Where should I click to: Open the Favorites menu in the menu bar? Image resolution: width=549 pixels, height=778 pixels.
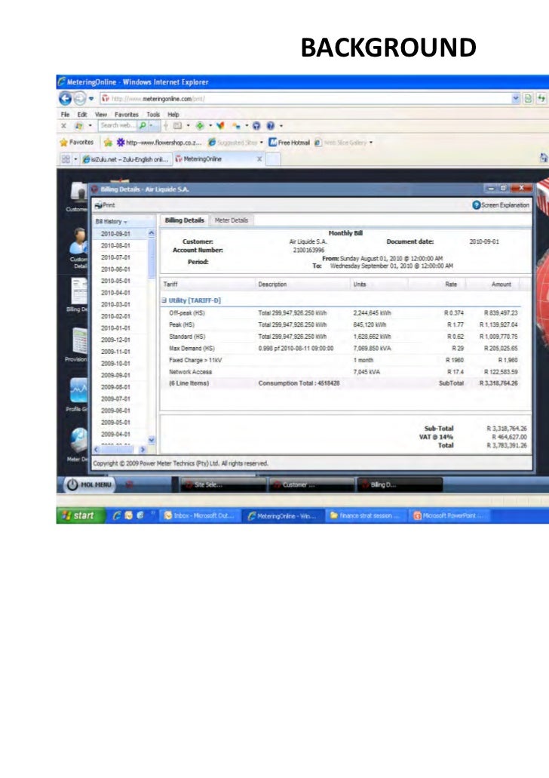click(127, 114)
